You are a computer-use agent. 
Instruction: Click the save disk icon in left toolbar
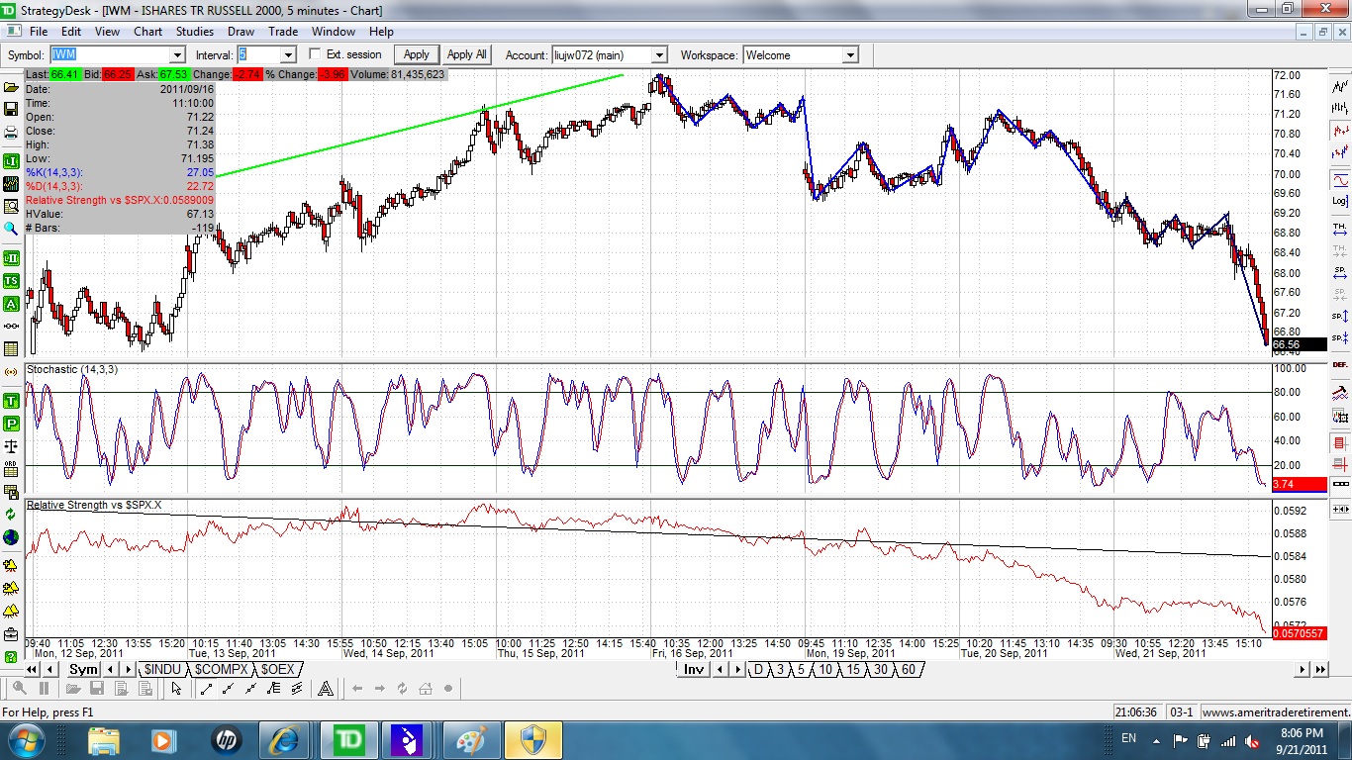tap(11, 109)
